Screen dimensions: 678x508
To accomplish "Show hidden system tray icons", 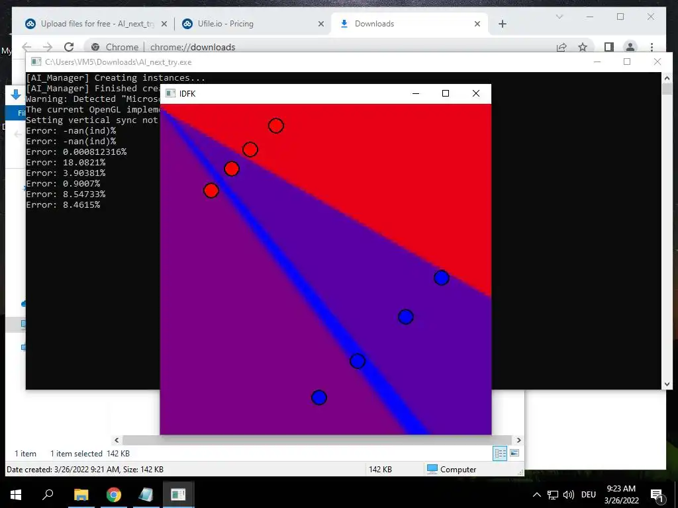I will pos(536,495).
